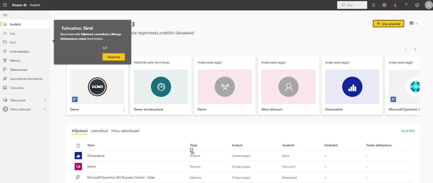Screen dimensions: 433x183
Task: Click the Minu tööruum avatar icon
Action: tap(5, 109)
